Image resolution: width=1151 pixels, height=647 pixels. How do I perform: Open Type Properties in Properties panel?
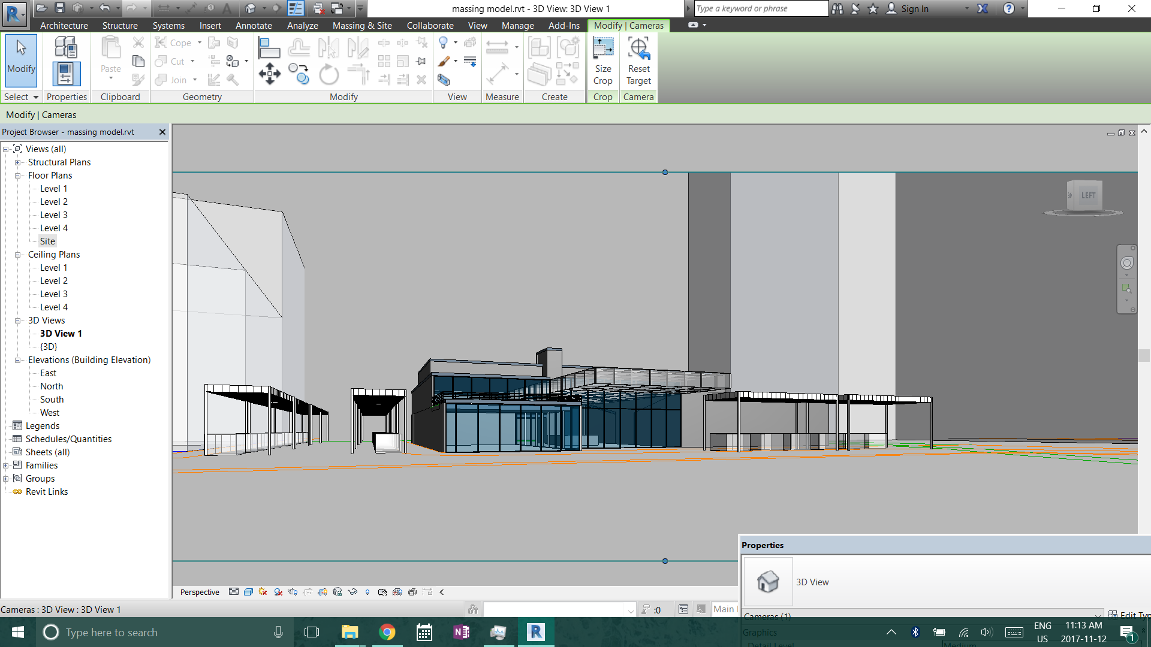click(x=65, y=47)
